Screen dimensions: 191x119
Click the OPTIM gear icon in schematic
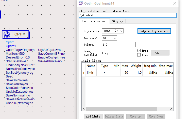(x=7, y=34)
